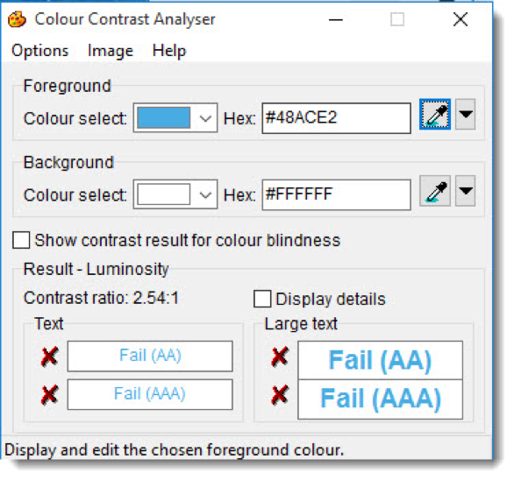The height and width of the screenshot is (480, 514).
Task: Open the Options menu
Action: pos(40,51)
